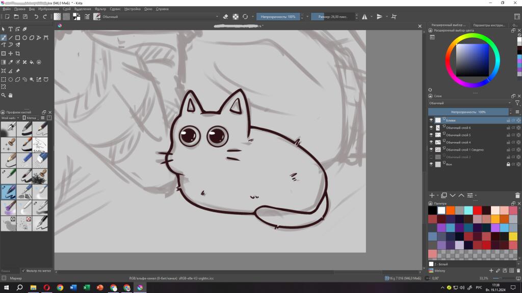Open Microsoft Word from the taskbar
522x293 pixels.
(x=73, y=287)
